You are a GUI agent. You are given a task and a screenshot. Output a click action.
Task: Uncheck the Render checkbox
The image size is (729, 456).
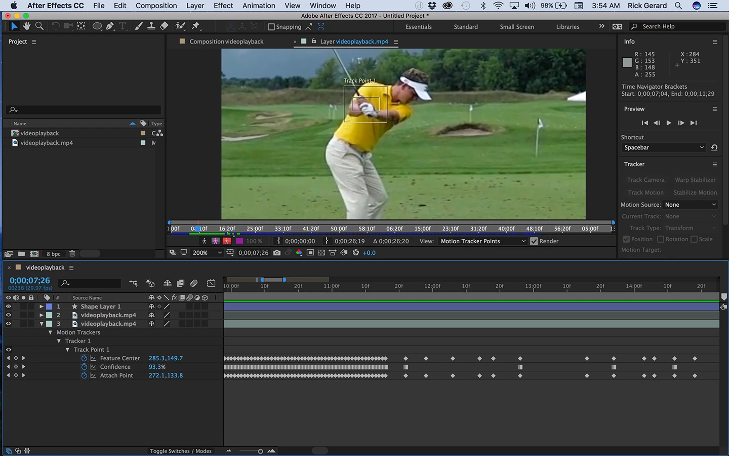click(x=534, y=241)
